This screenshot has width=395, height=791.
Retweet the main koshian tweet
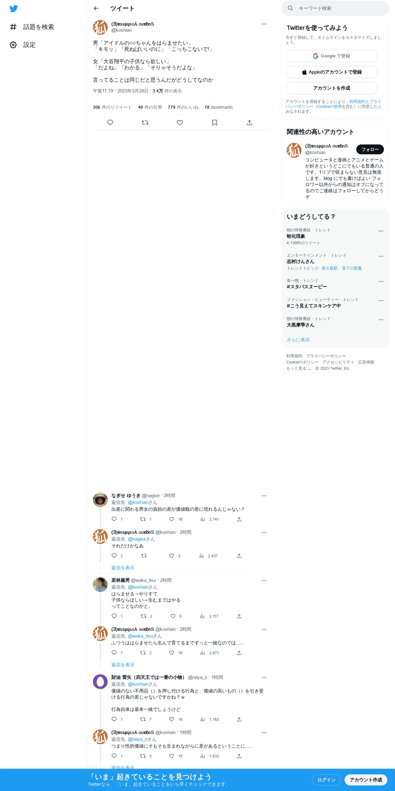coord(145,123)
